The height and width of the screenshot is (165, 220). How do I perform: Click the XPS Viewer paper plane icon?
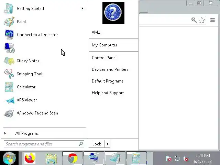[10, 100]
